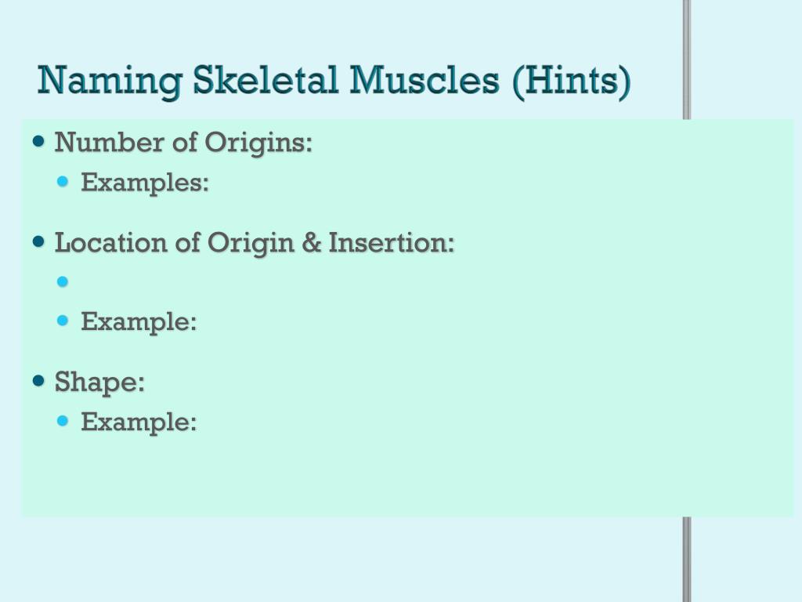Click the light blue bullet beside Examples
802x602 pixels.
click(x=63, y=181)
